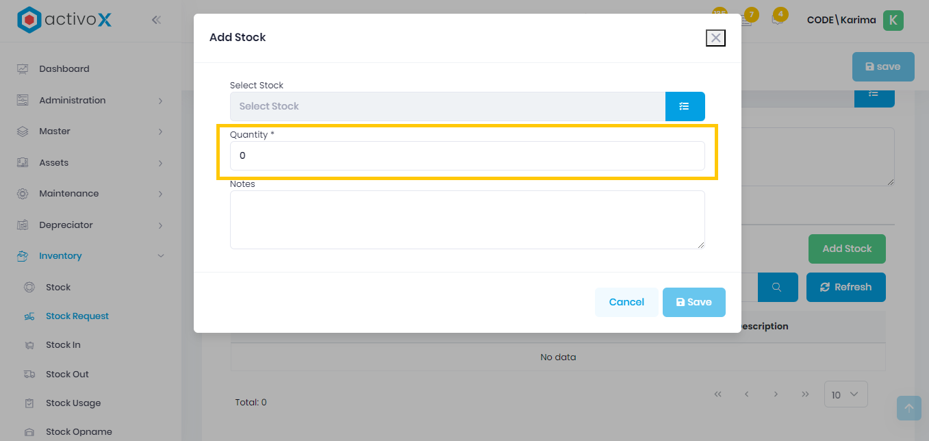Click the search magnifier button

point(777,288)
